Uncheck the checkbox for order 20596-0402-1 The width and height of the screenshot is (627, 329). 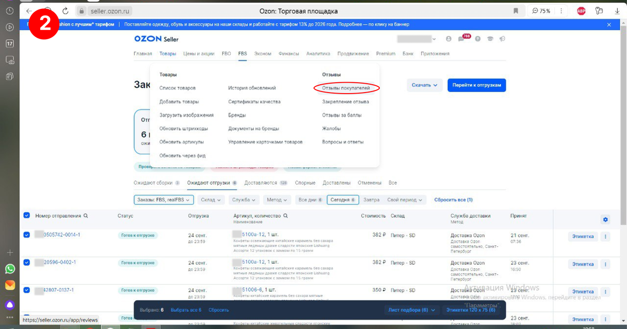(27, 262)
